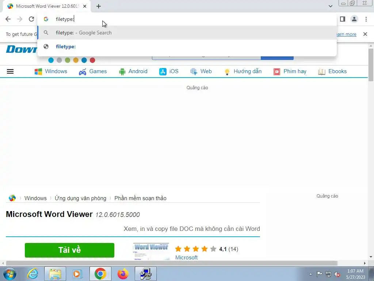
Task: Open Windows Media Player on taskbar
Action: tap(77, 274)
